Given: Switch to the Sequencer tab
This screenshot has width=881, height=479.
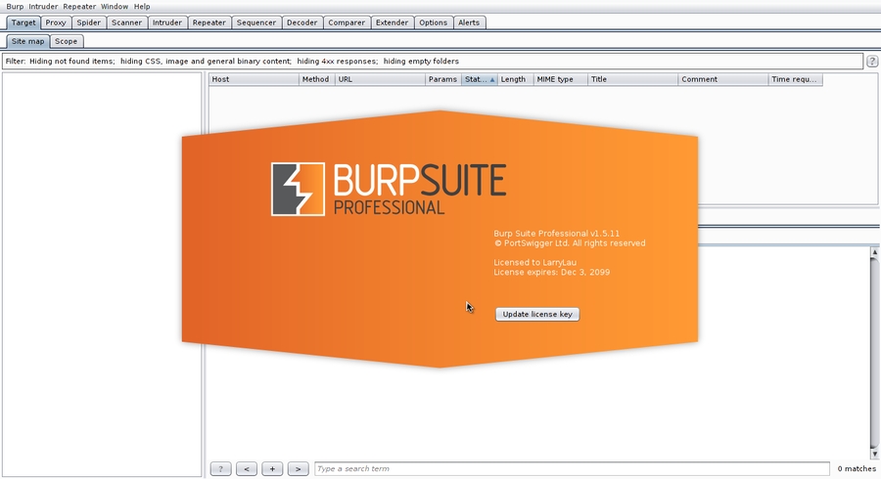Looking at the screenshot, I should pyautogui.click(x=256, y=22).
